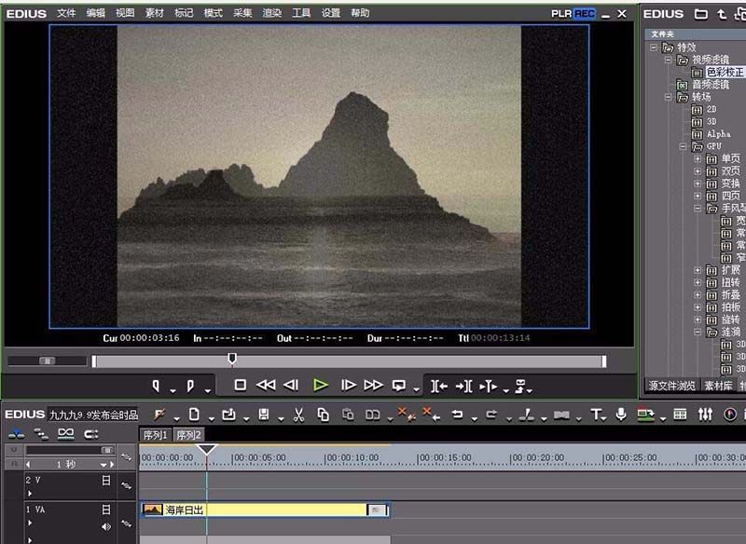Toggle mute speaker on 1 VA track
Viewport: 746px width, 544px height.
pyautogui.click(x=105, y=526)
